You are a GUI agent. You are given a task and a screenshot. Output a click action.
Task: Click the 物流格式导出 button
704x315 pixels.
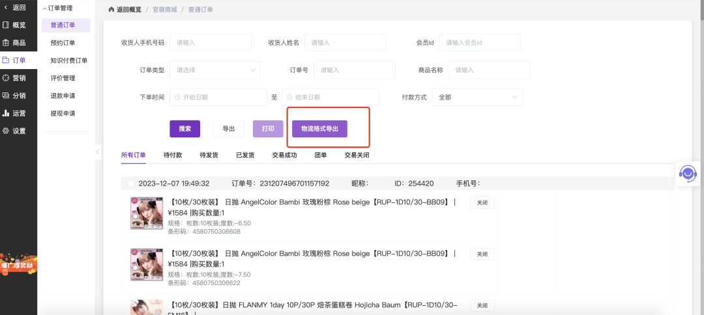319,129
